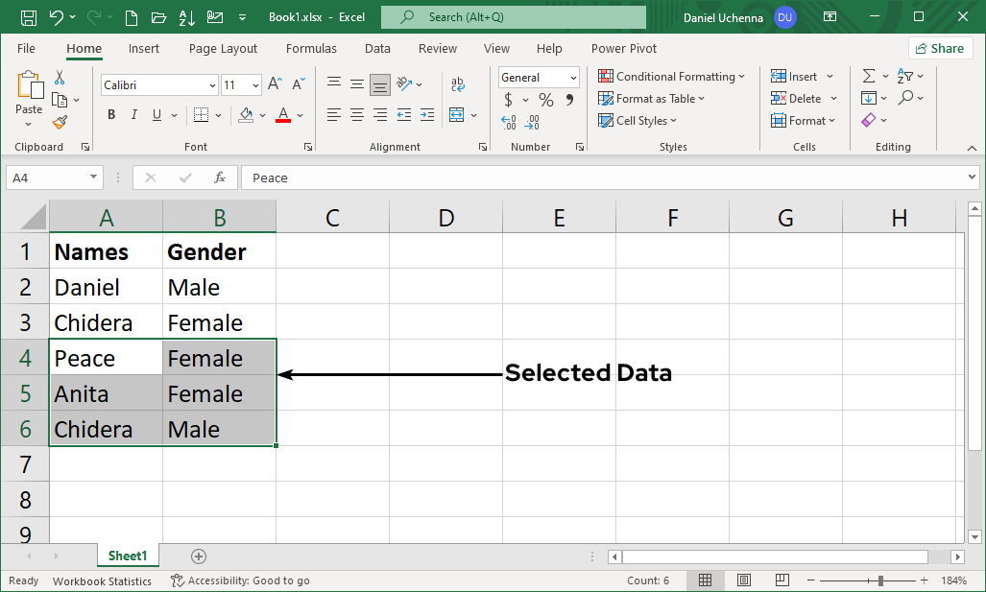Select the Italic formatting icon

(x=133, y=114)
